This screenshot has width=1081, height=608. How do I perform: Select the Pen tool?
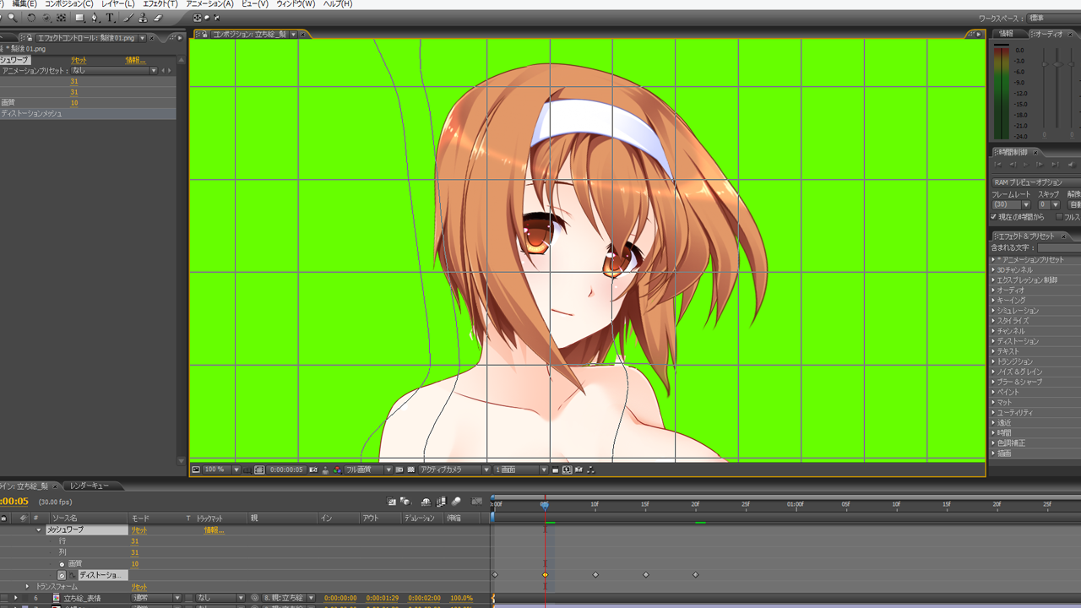tap(95, 17)
